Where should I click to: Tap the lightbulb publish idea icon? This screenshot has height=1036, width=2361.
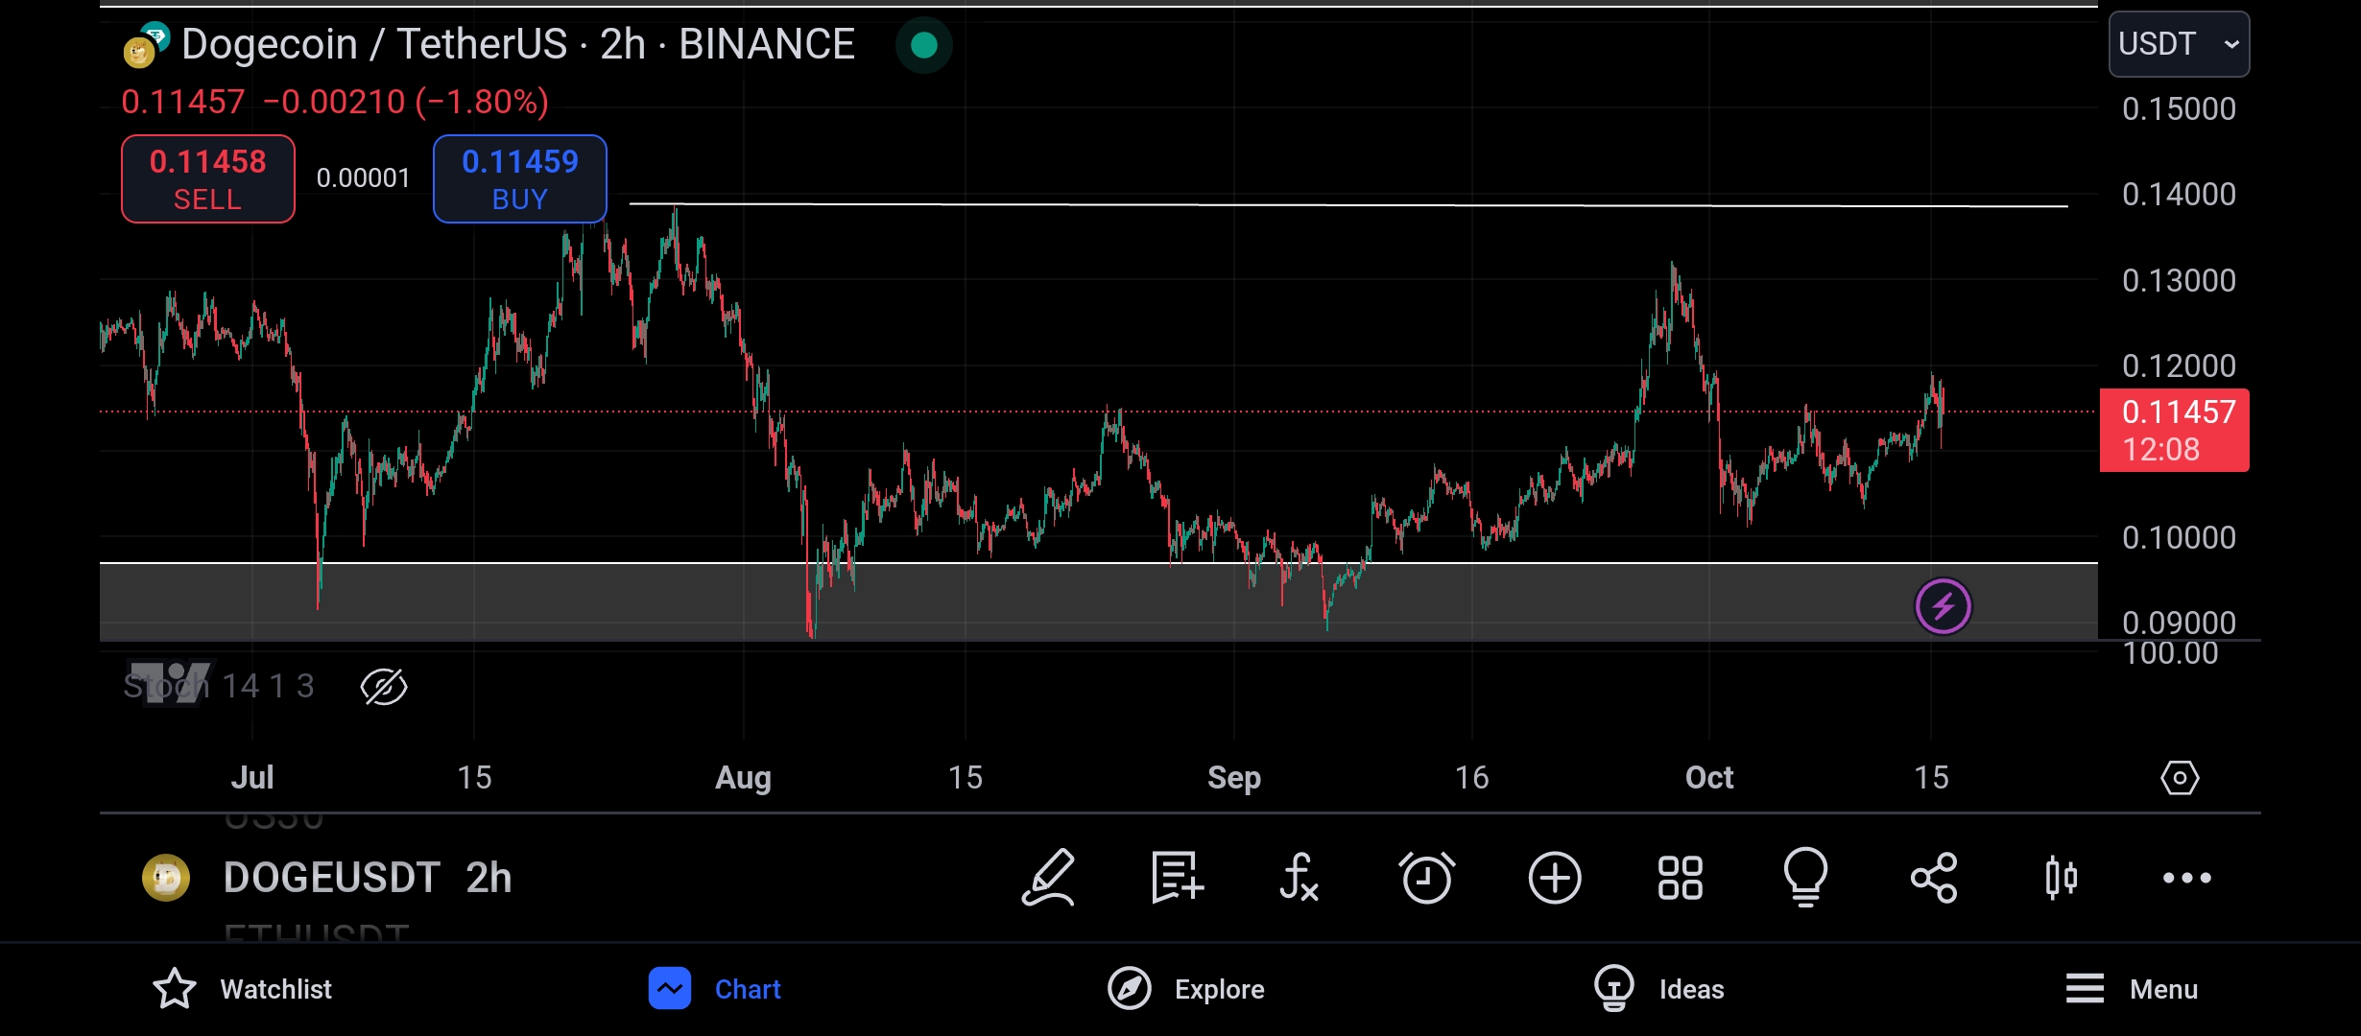(1805, 877)
